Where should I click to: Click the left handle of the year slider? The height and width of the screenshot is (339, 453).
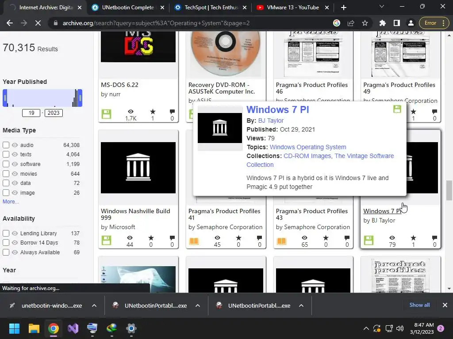(x=5, y=98)
